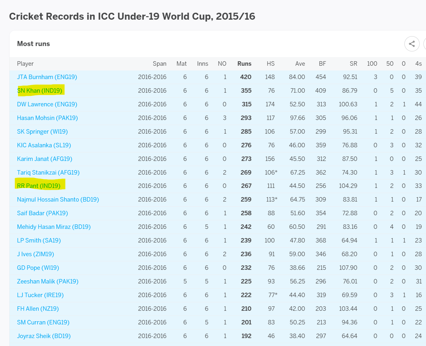Click the Span column header
The image size is (426, 346).
click(x=159, y=63)
